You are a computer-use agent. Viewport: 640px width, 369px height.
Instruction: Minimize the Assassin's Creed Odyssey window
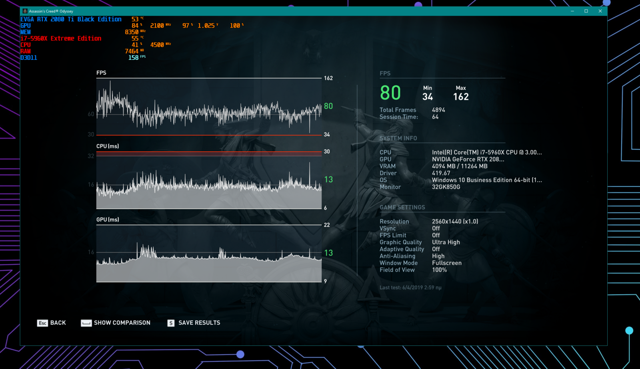click(x=572, y=11)
